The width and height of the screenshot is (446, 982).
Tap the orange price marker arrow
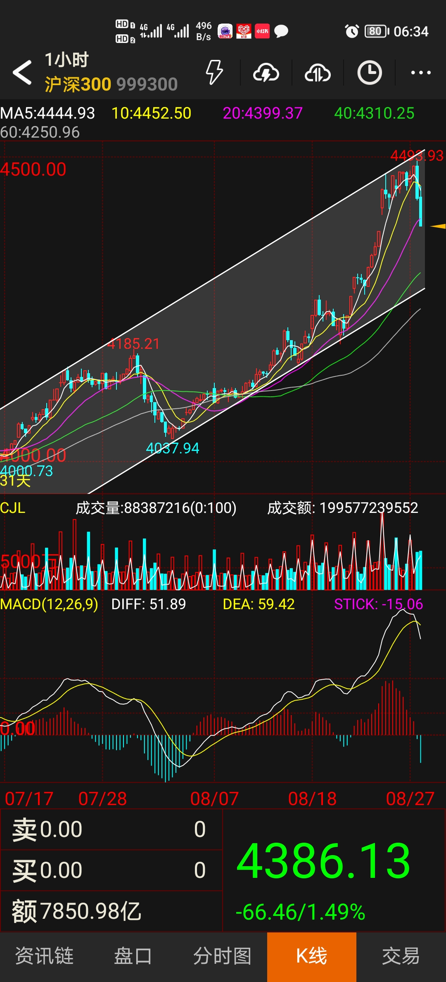438,226
